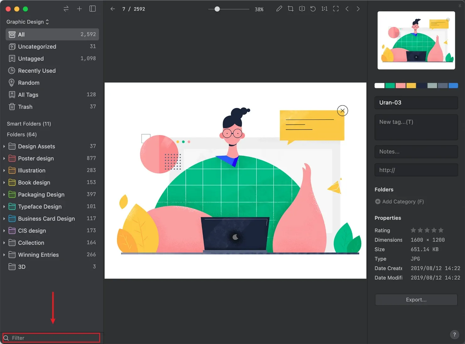Click the Book design folder icon
The height and width of the screenshot is (344, 465).
click(12, 182)
